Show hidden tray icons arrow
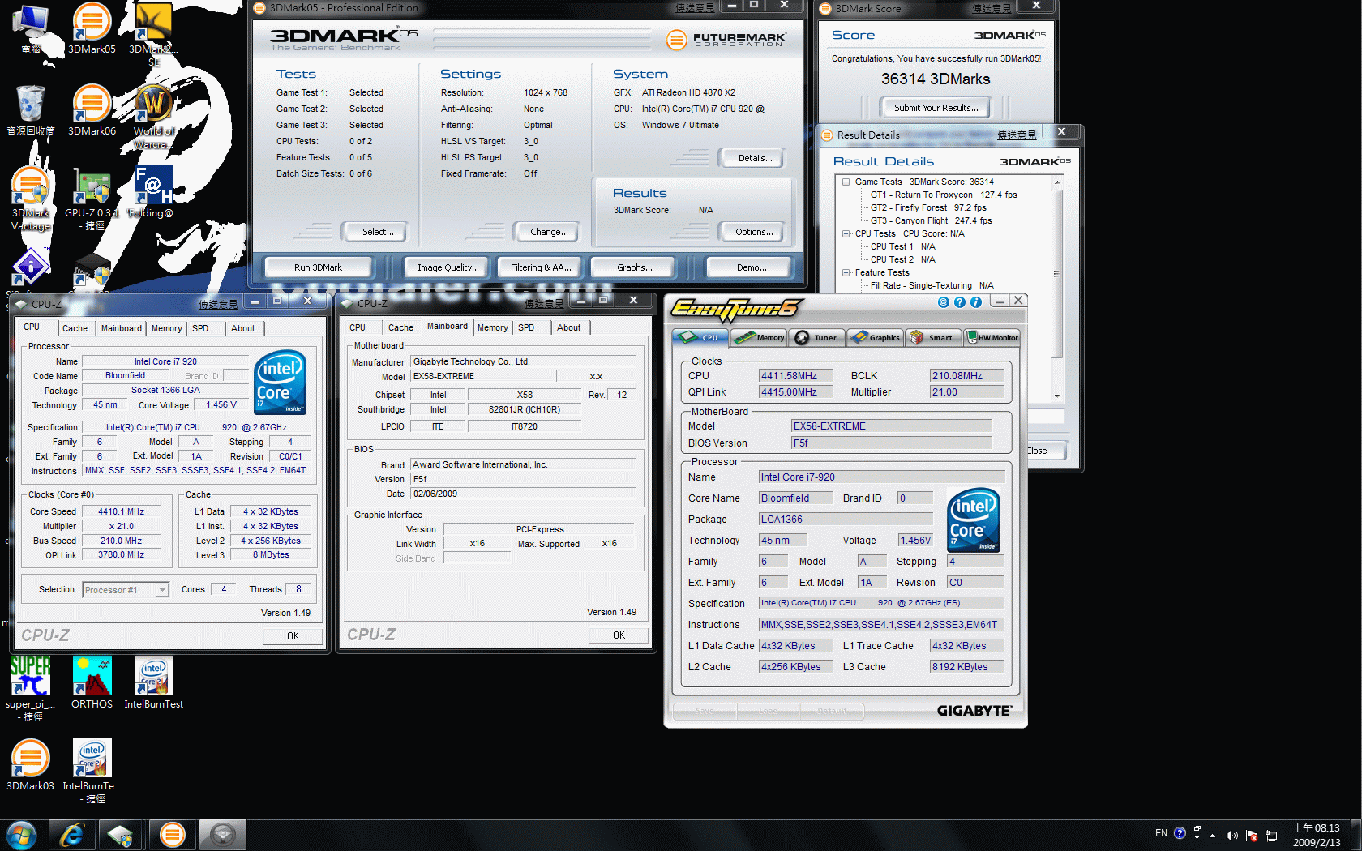The width and height of the screenshot is (1362, 851). (1213, 835)
